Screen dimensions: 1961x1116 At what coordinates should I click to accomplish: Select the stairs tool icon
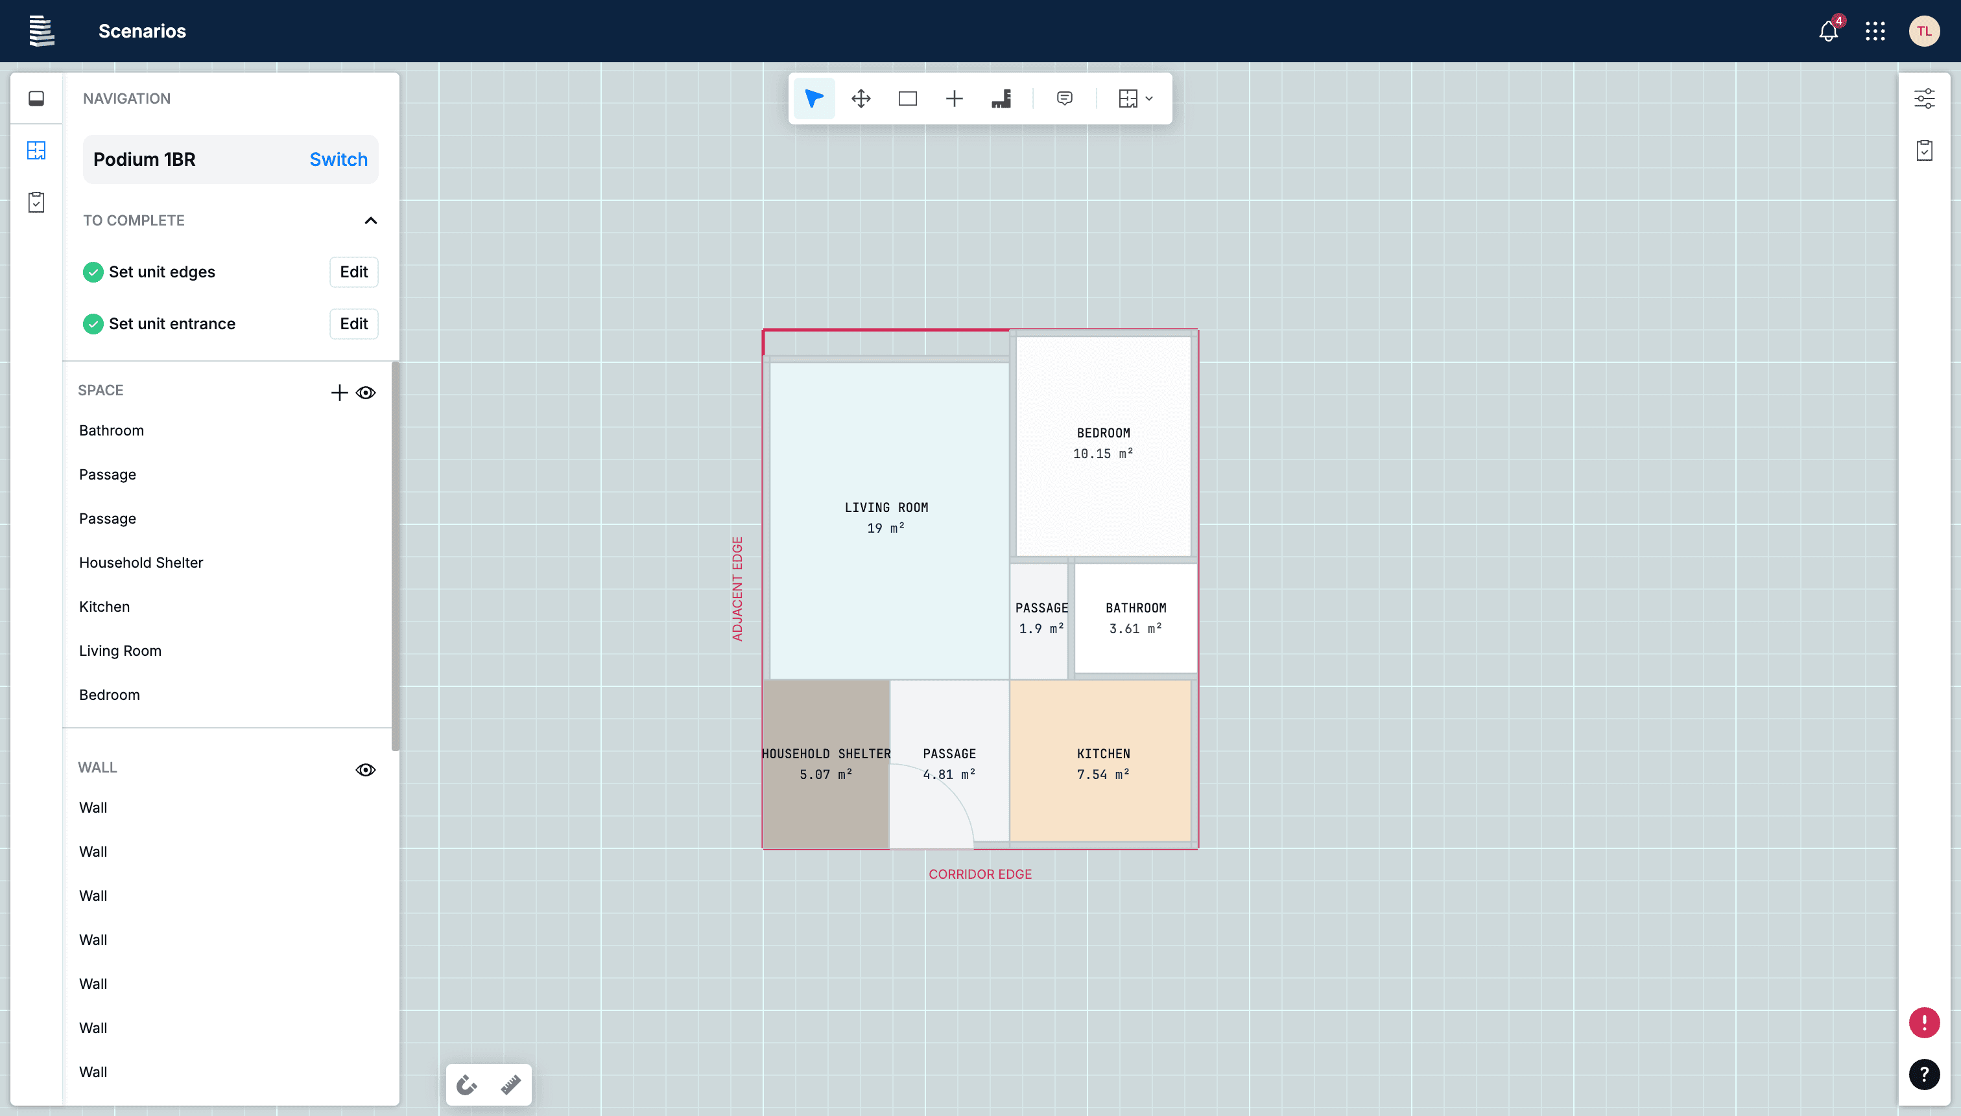[x=1001, y=98]
